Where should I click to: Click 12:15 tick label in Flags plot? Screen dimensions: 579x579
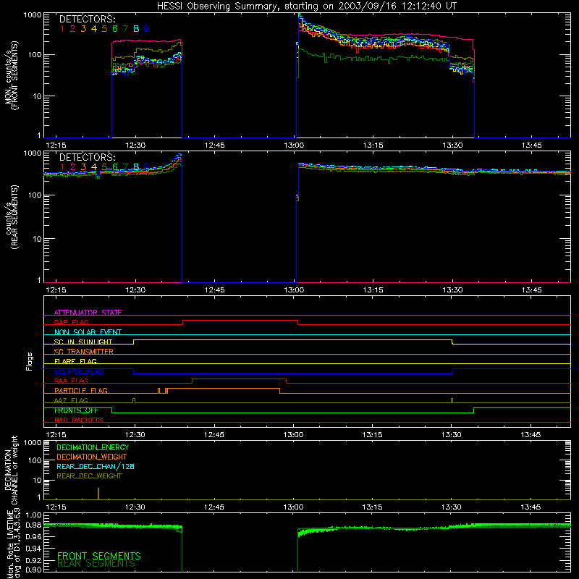pyautogui.click(x=56, y=435)
